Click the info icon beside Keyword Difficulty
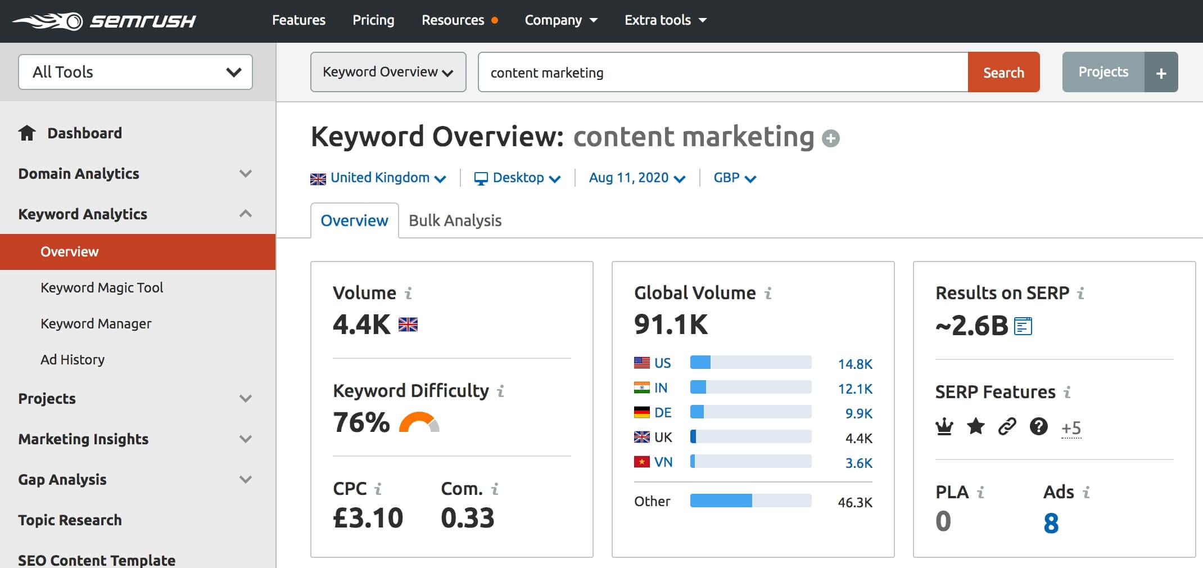The image size is (1203, 568). click(x=500, y=391)
